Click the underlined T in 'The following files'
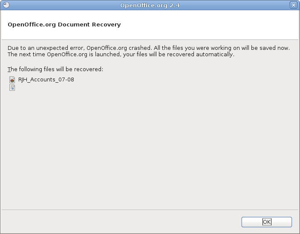The height and width of the screenshot is (234, 300). point(9,69)
